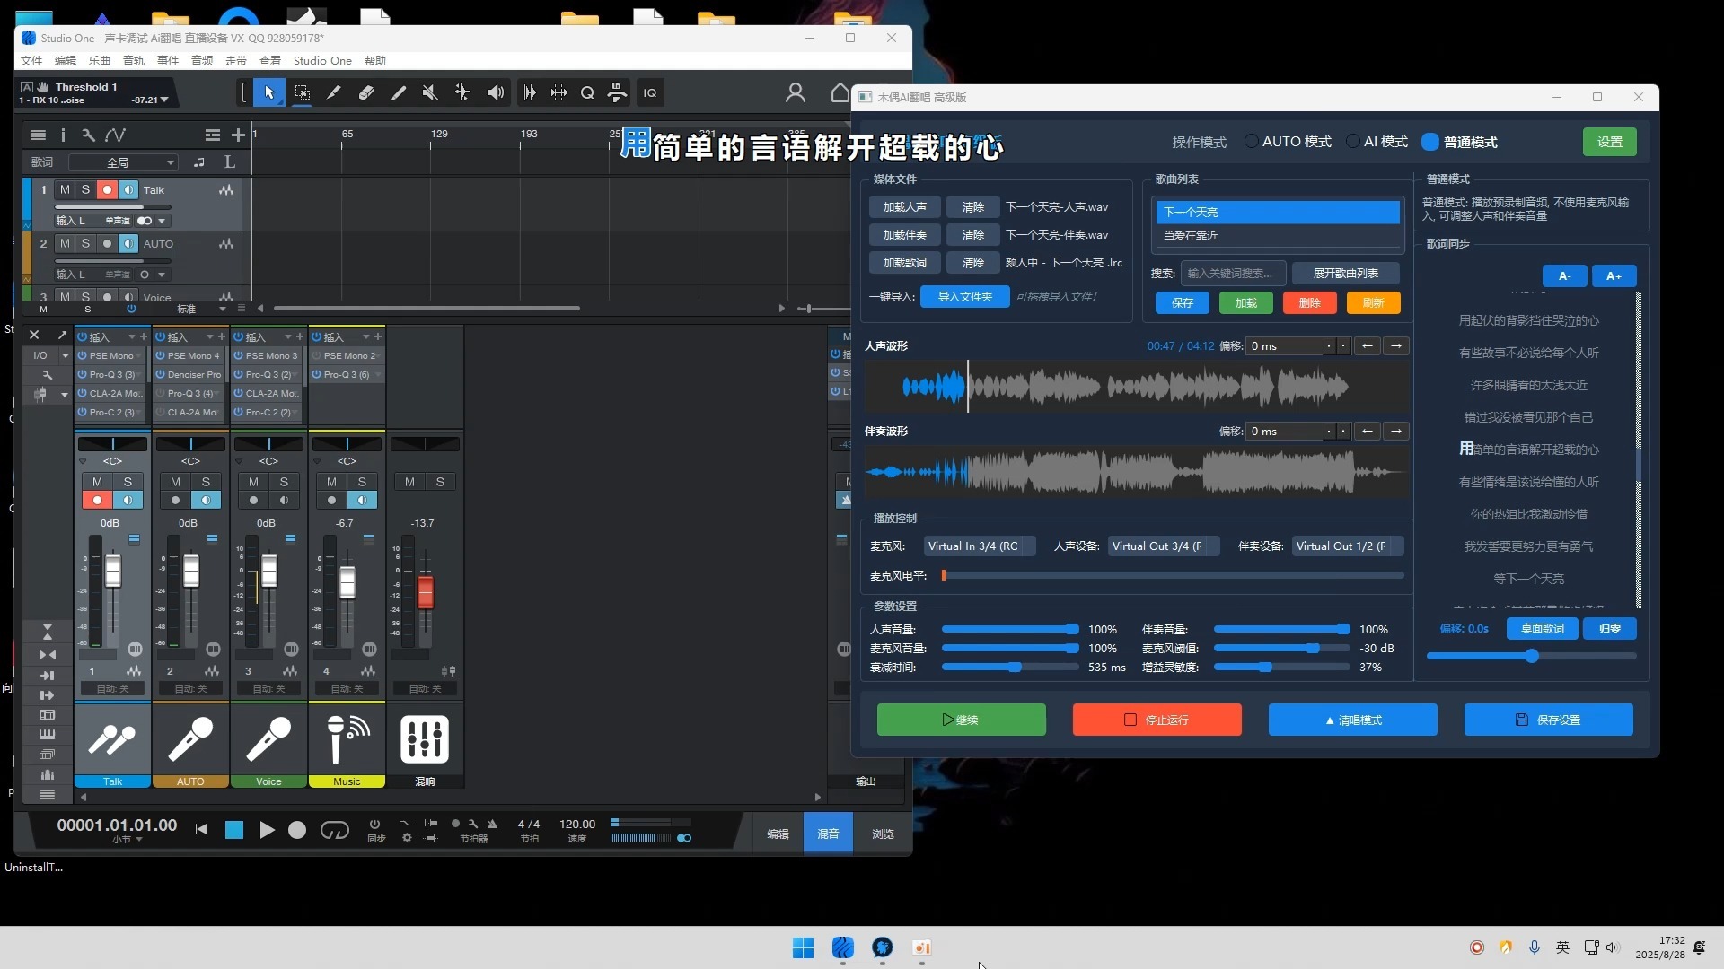The height and width of the screenshot is (969, 1724).
Task: Click the green 设置 button
Action: coord(1609,142)
